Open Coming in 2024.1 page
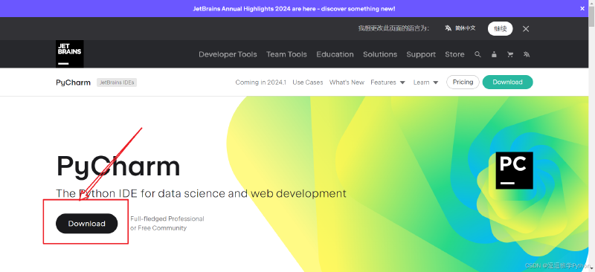This screenshot has width=595, height=272. (x=261, y=82)
